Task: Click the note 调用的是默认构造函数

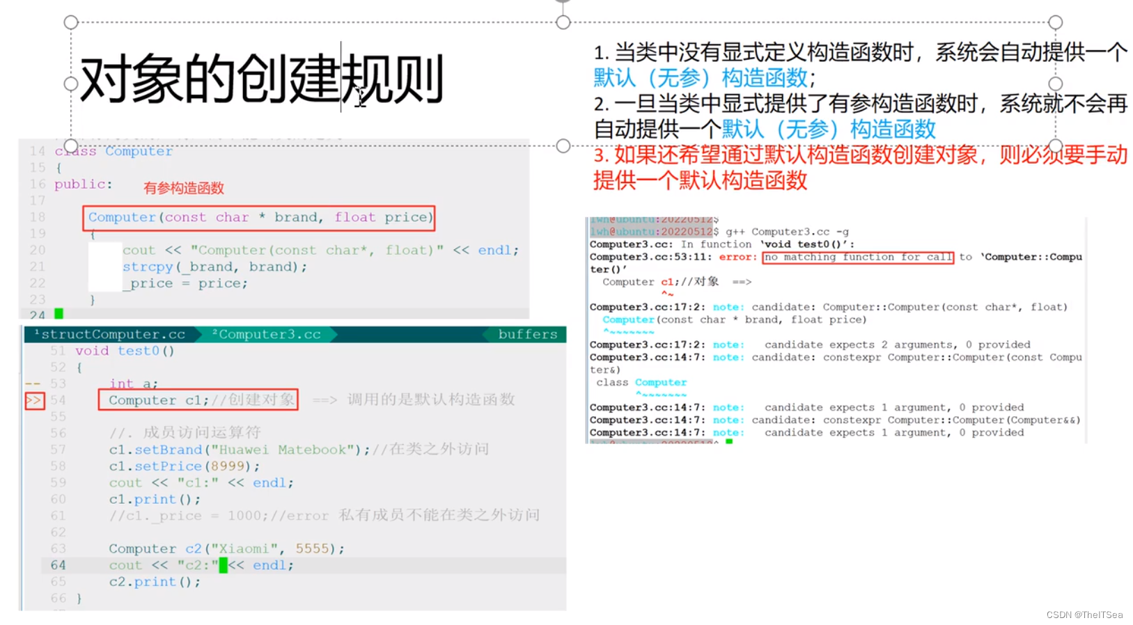Action: [x=431, y=399]
